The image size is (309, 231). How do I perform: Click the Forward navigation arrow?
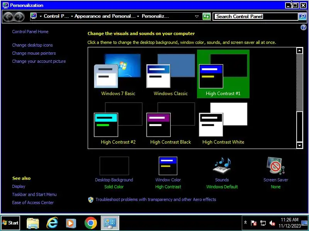tap(19, 17)
